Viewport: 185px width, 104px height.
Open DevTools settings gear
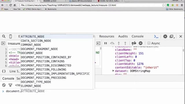[165, 36]
